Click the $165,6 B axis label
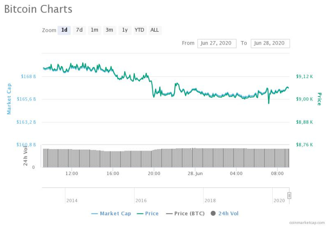329x226 pixels. (26, 99)
